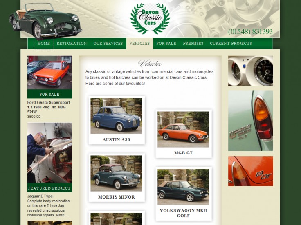View the orange MGB GT photo
The width and height of the screenshot is (301, 225).
(x=183, y=129)
